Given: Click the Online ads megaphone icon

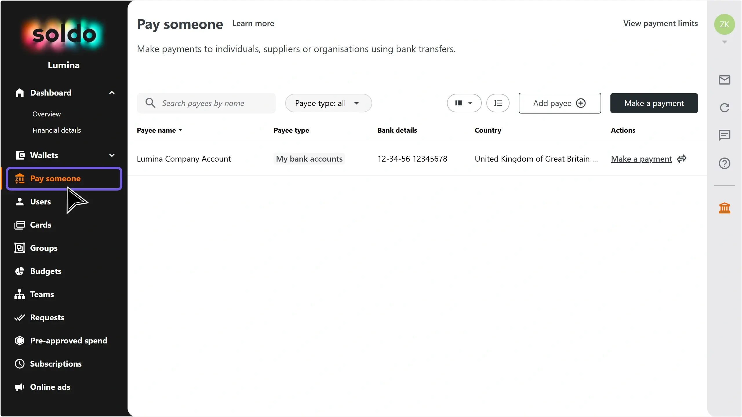Looking at the screenshot, I should 19,387.
